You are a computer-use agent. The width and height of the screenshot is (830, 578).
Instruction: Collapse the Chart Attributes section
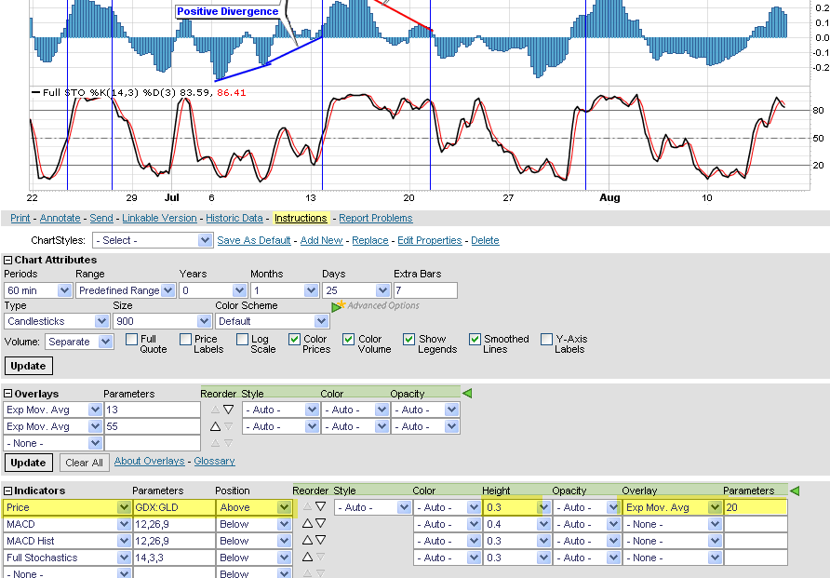[x=8, y=260]
